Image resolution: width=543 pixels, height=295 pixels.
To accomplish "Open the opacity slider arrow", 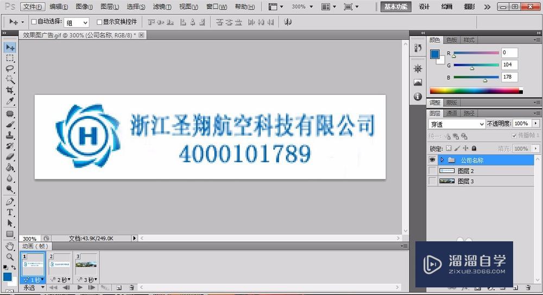I will pos(536,124).
